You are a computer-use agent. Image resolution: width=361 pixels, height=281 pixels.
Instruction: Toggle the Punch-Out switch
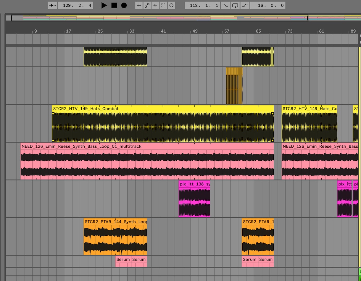click(x=245, y=5)
